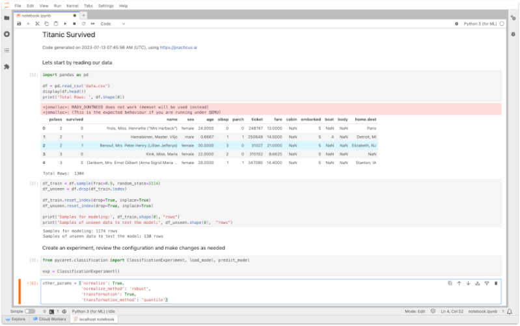Click into the pycaret import code cell
Screen dimensions: 520x326
271,265
